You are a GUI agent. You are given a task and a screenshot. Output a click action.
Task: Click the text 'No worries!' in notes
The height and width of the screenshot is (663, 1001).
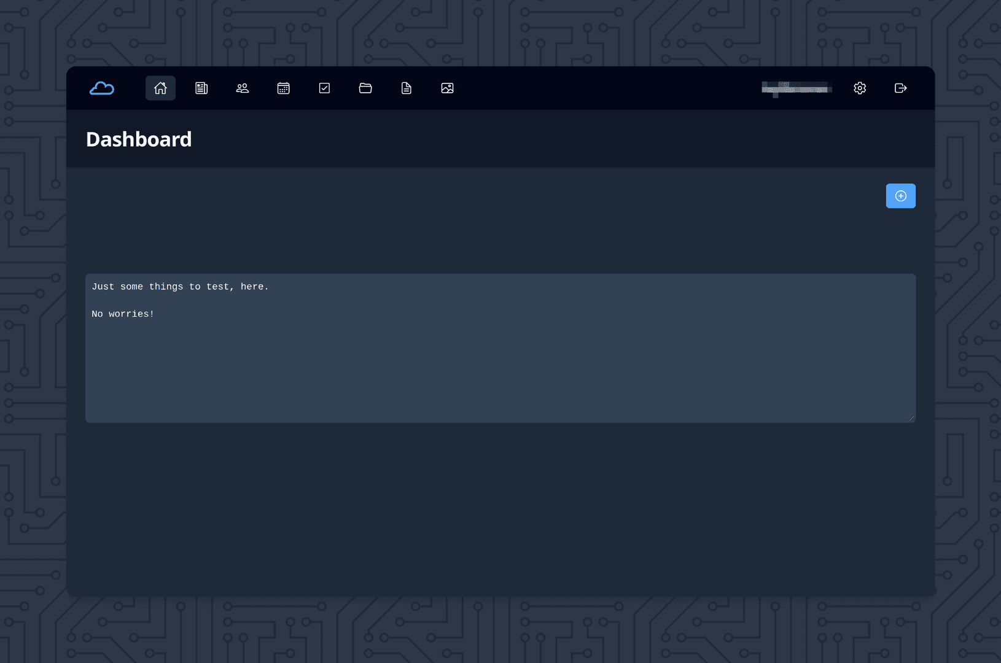(123, 314)
